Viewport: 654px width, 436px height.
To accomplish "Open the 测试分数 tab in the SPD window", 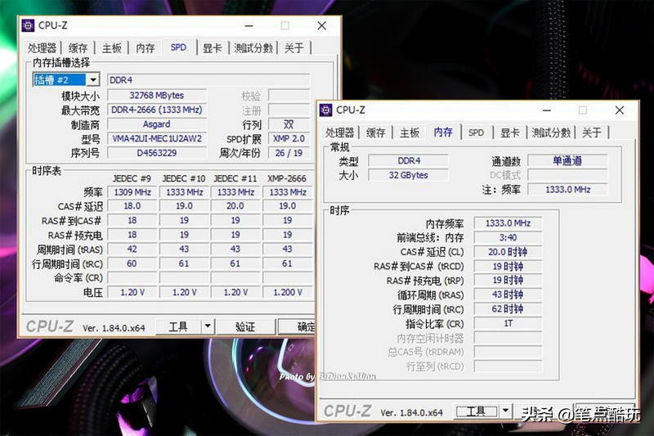I will 253,48.
